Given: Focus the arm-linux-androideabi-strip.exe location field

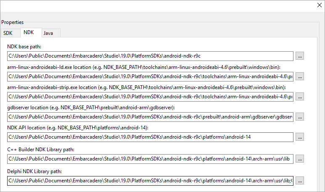Looking at the screenshot, I should pyautogui.click(x=150, y=97).
